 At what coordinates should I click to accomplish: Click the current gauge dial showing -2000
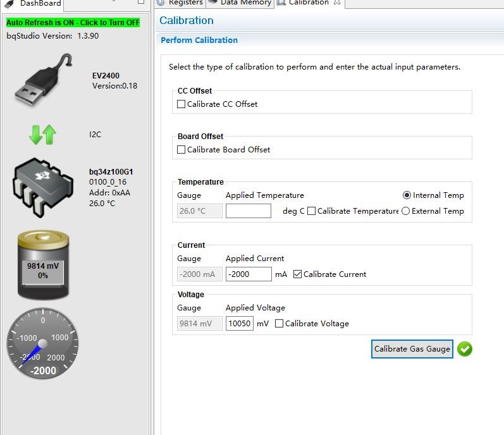pos(43,343)
